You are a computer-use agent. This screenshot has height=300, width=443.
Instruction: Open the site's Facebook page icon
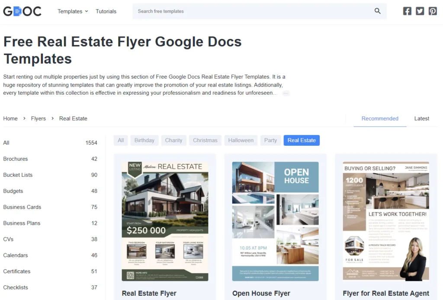407,11
